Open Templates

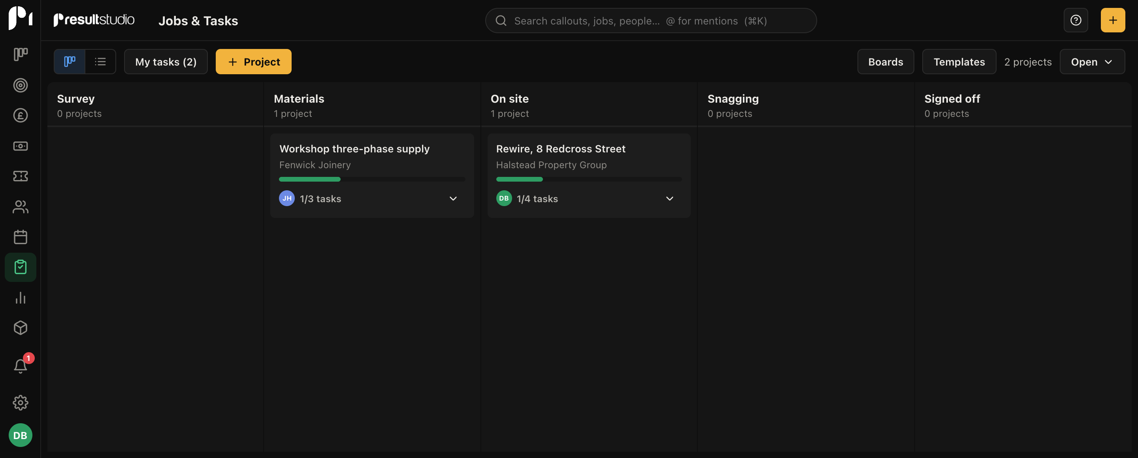[959, 61]
